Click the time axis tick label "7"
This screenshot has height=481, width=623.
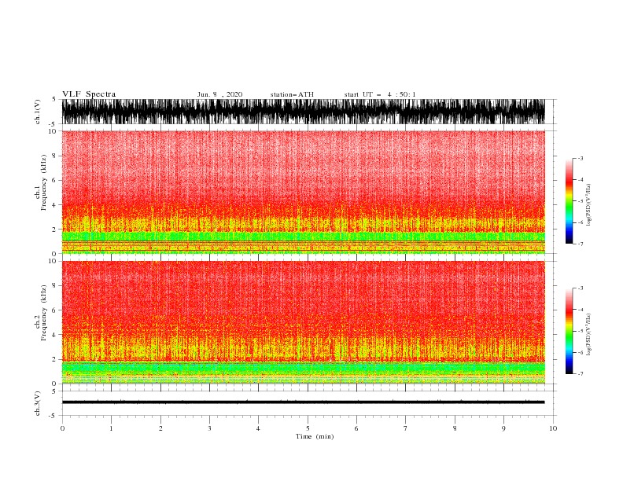406,428
